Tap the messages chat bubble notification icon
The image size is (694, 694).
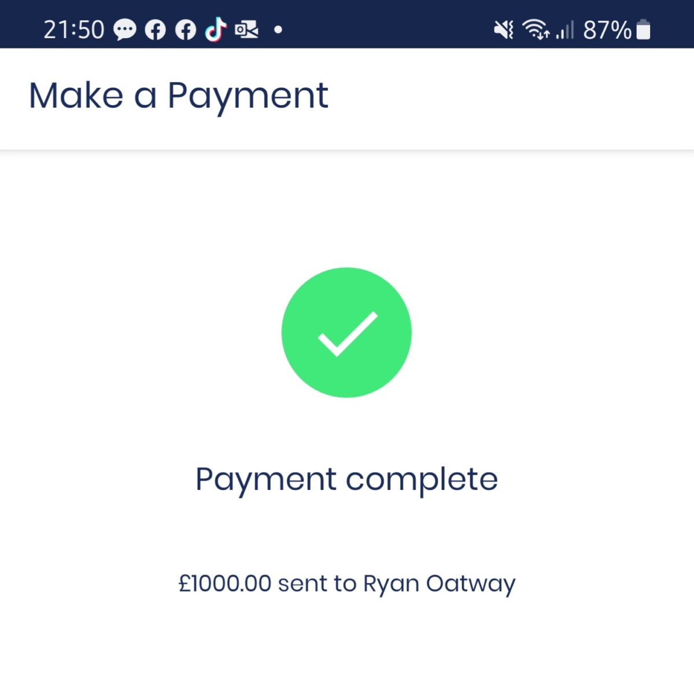pos(125,29)
